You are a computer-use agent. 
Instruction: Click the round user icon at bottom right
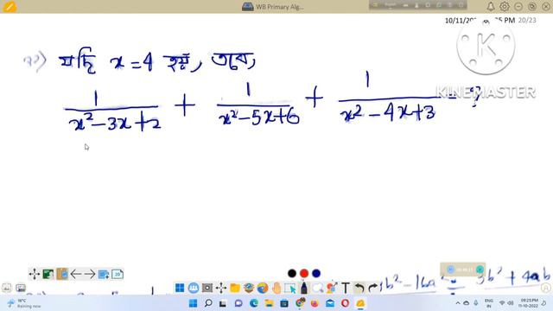pyautogui.click(x=546, y=288)
